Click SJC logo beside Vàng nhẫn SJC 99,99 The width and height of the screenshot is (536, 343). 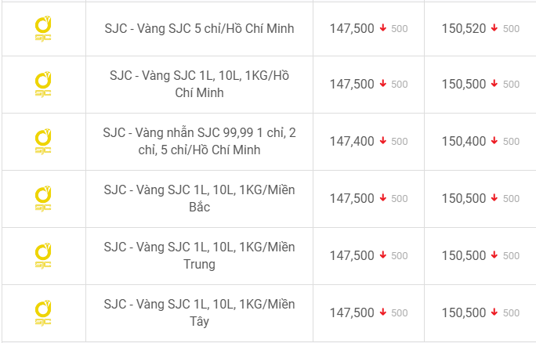pyautogui.click(x=43, y=142)
